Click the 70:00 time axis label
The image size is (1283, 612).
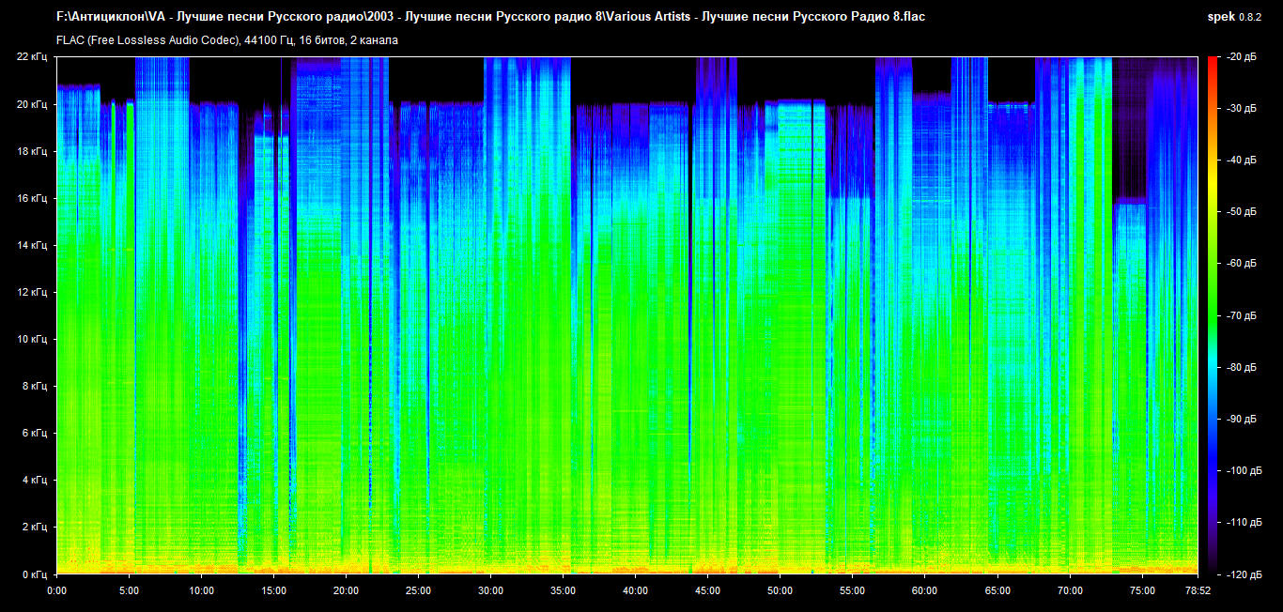[1070, 590]
